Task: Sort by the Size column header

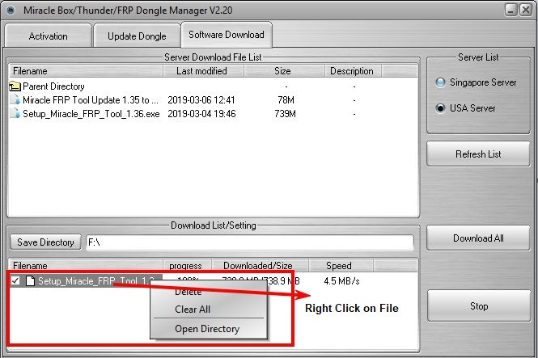Action: tap(284, 71)
